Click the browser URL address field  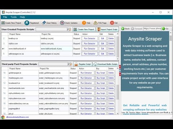click(x=152, y=29)
